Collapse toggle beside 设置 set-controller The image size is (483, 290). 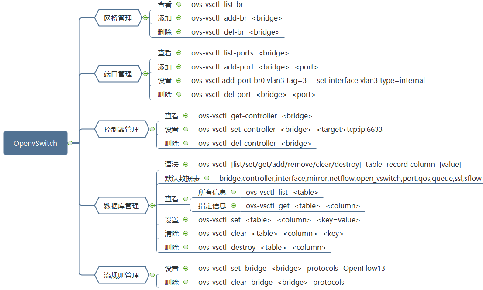(186, 129)
